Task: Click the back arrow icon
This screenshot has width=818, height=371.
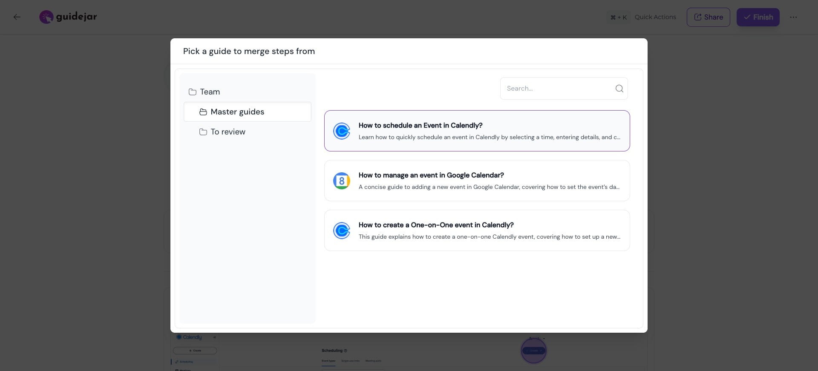Action: [17, 17]
